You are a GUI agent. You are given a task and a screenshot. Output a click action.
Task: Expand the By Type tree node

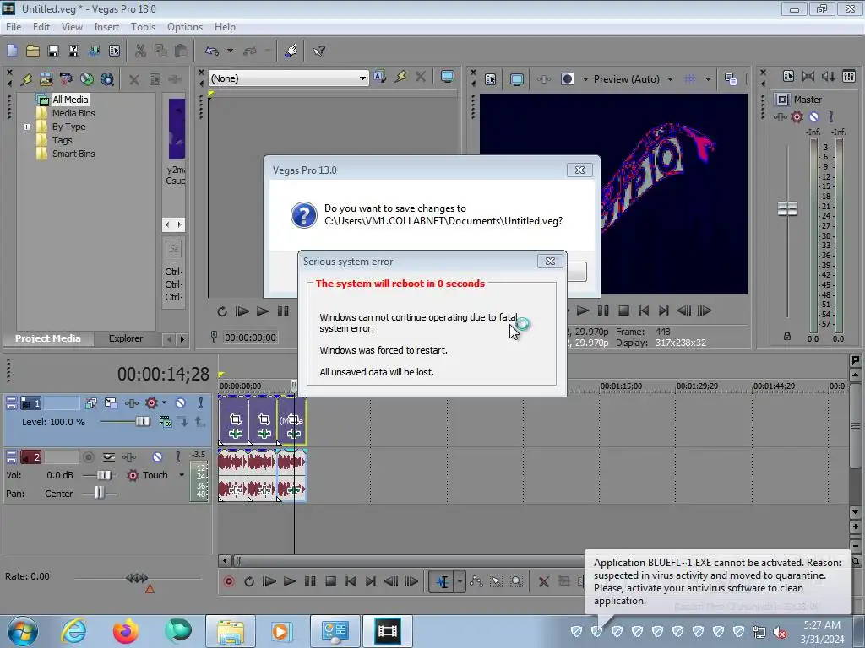pyautogui.click(x=26, y=127)
